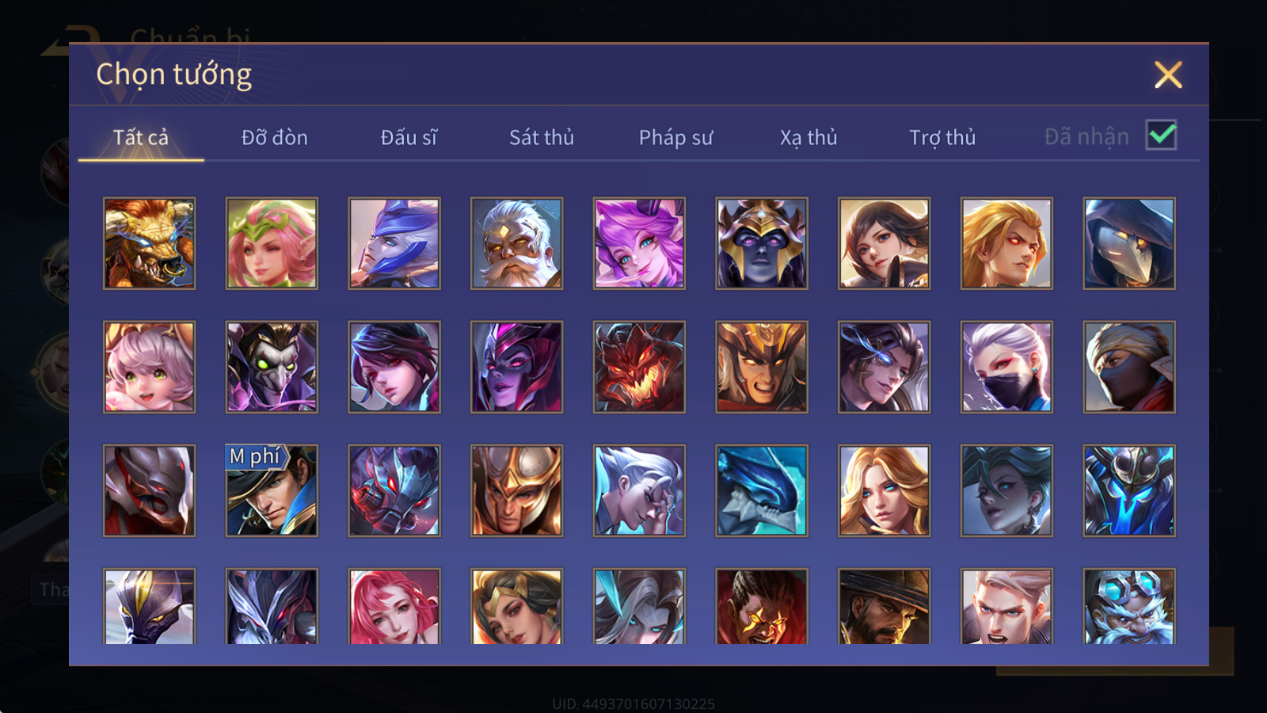
Task: Select the golden spartan-helmet warrior portrait
Action: tap(516, 490)
